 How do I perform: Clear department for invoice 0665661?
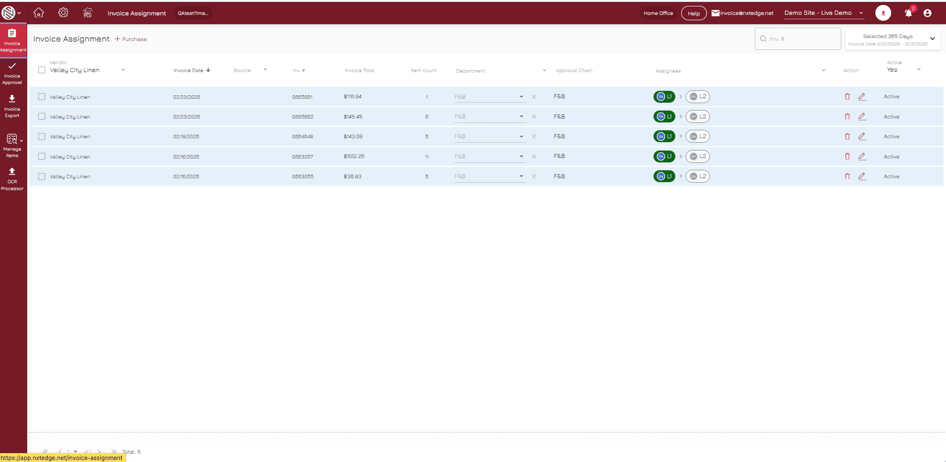(x=534, y=97)
